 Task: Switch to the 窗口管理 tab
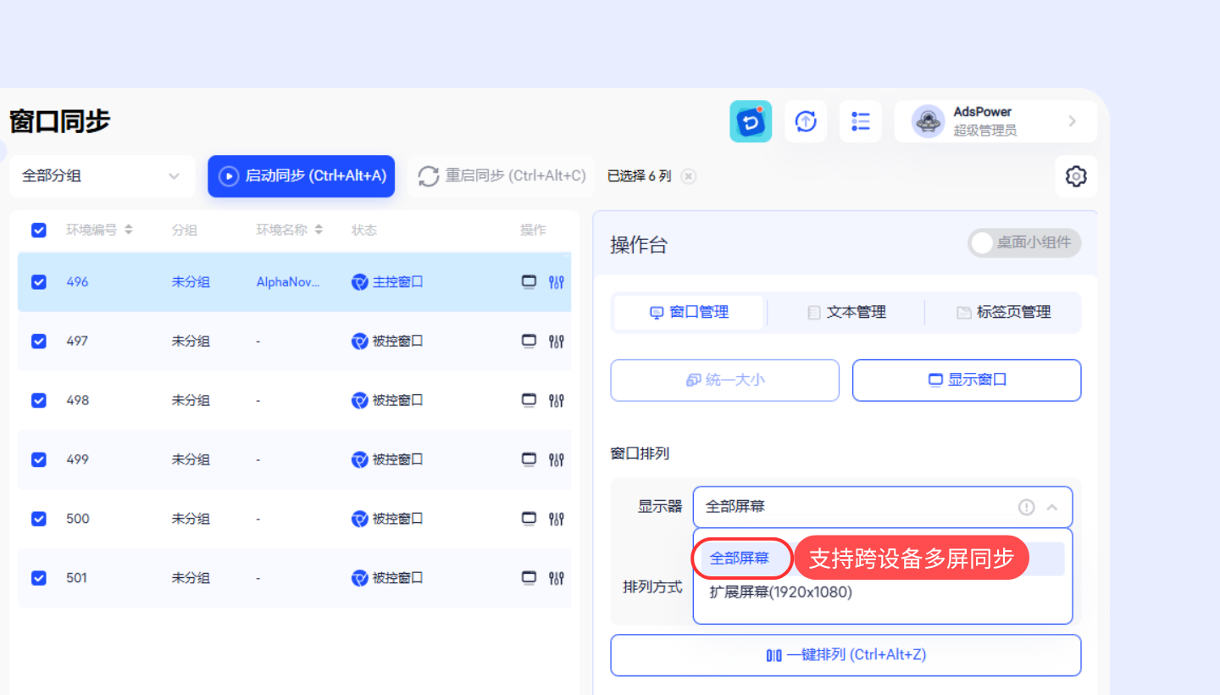(x=689, y=312)
